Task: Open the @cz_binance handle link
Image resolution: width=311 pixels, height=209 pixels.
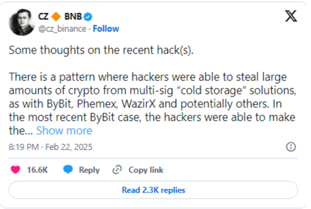Action: click(61, 28)
